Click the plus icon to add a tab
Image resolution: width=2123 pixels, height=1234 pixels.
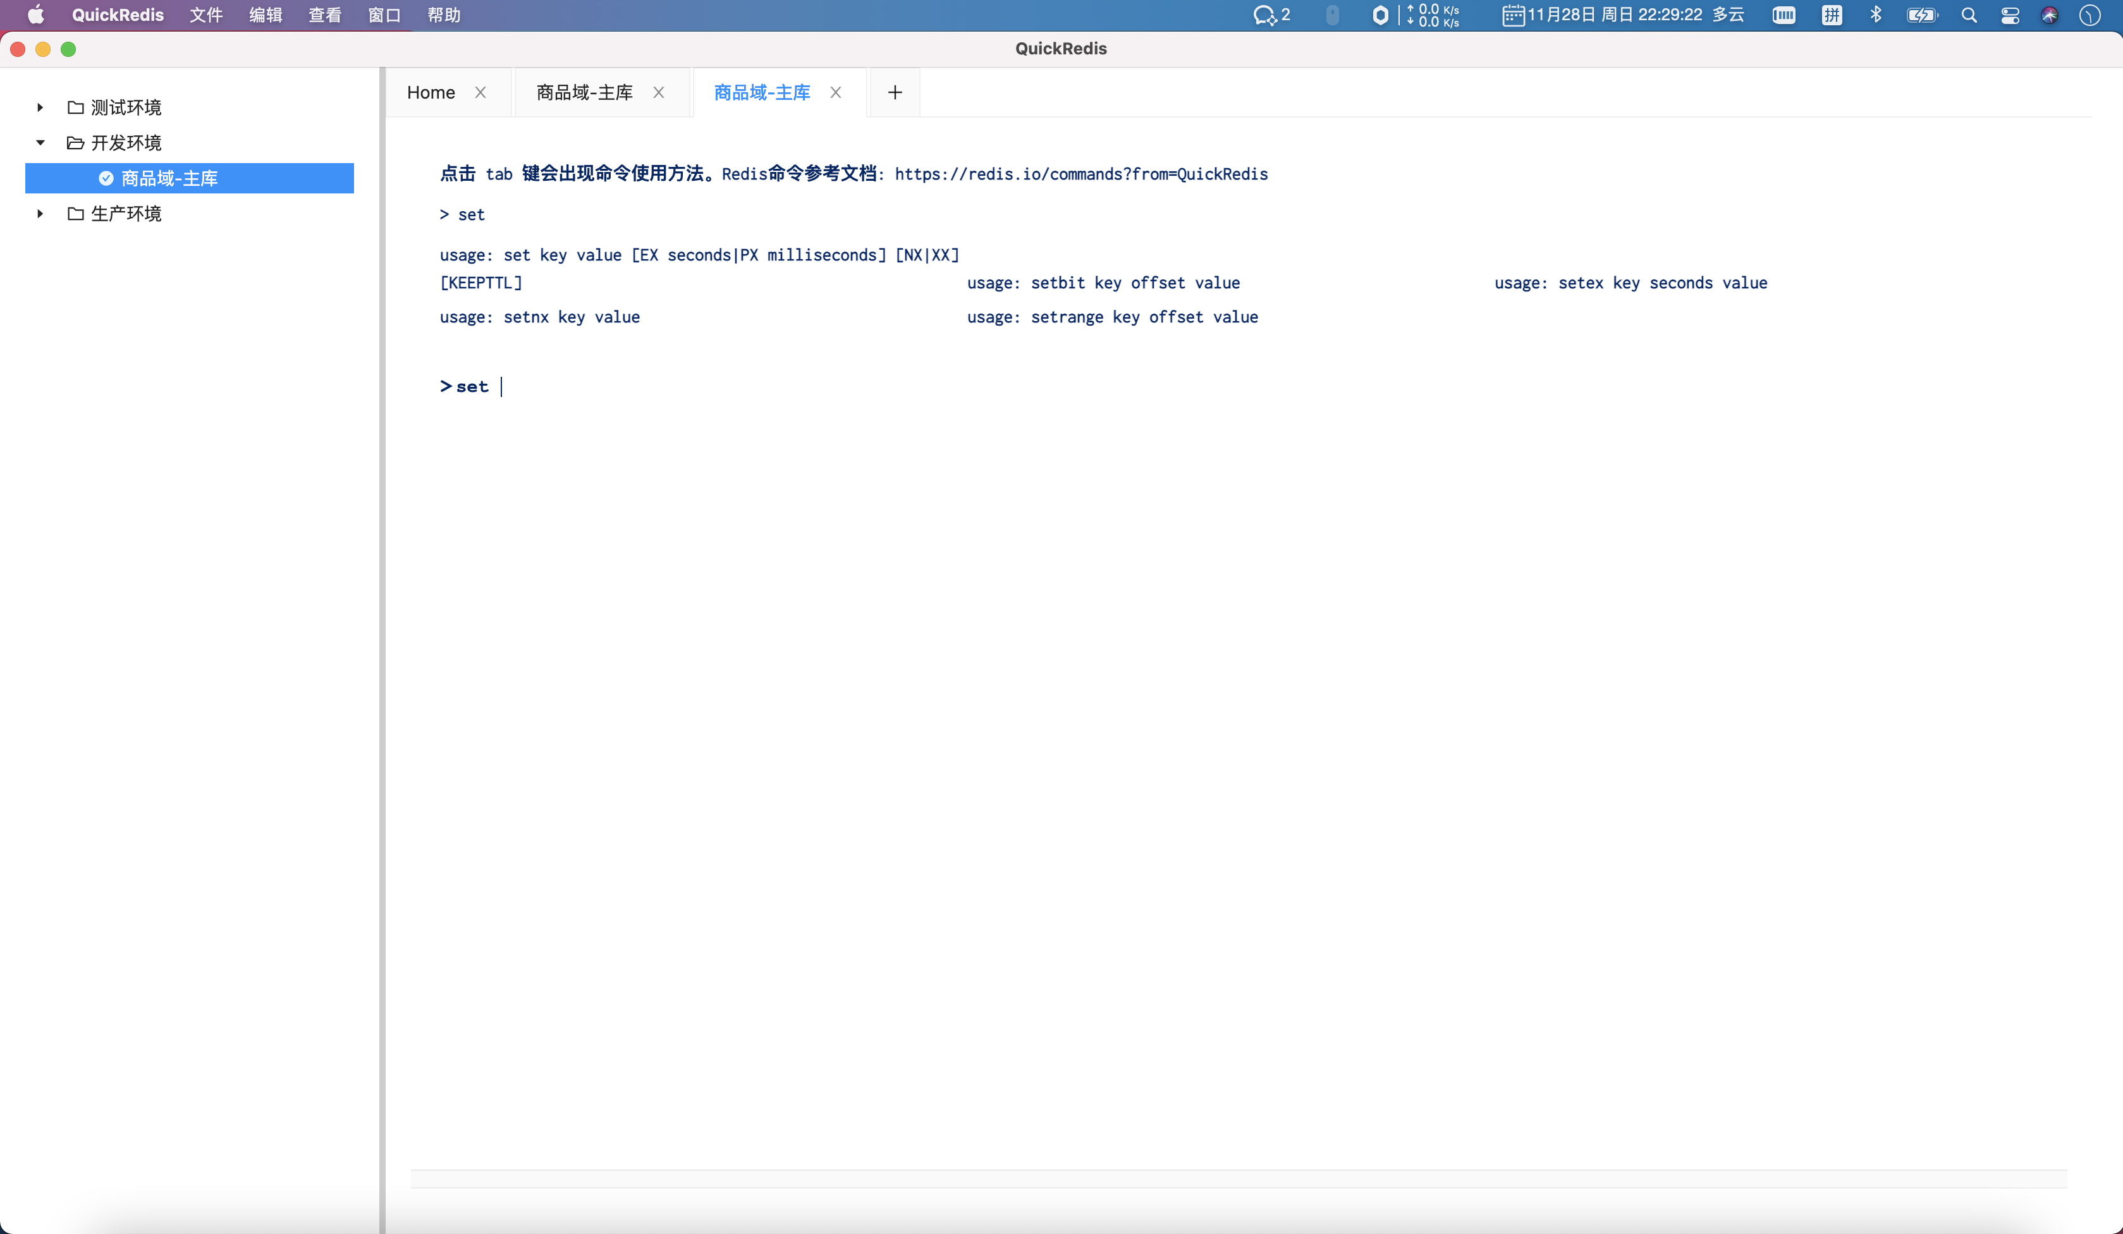(895, 93)
